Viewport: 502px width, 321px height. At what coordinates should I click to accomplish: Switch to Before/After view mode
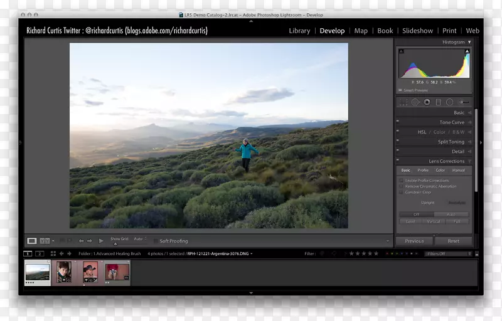45,241
